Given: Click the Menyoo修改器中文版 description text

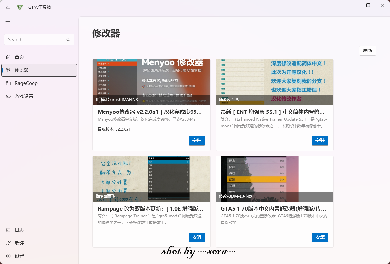Looking at the screenshot, I should tap(147, 119).
